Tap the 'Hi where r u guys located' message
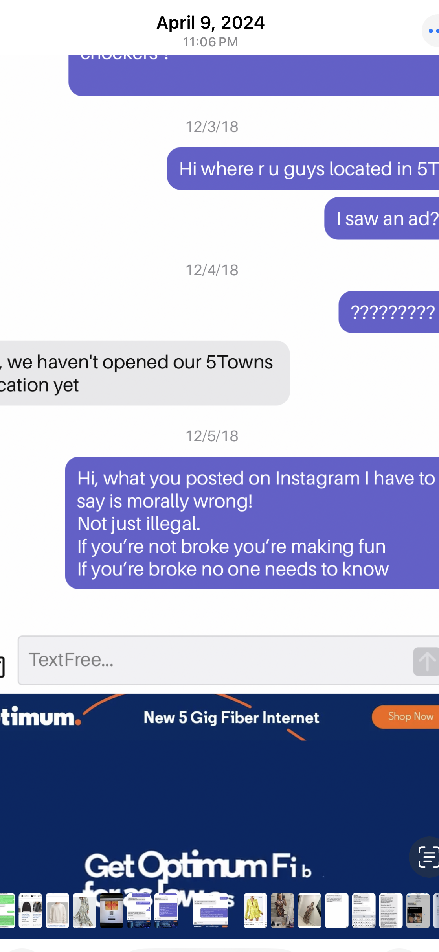 (303, 169)
